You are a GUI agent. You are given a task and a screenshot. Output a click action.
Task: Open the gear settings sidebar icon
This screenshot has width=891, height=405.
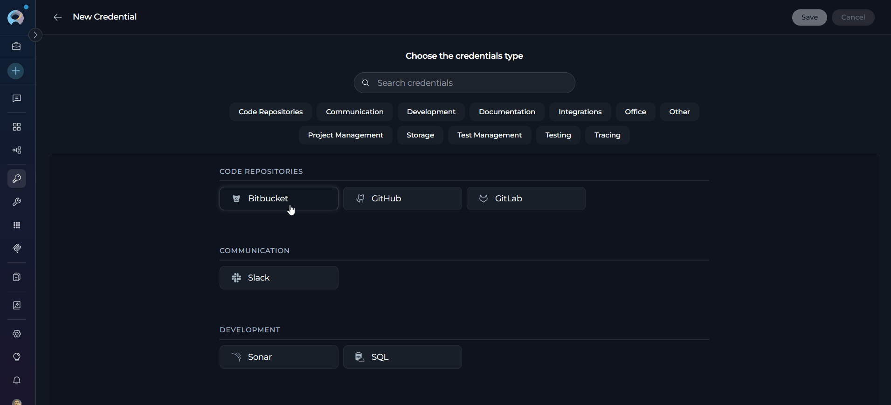pos(17,334)
